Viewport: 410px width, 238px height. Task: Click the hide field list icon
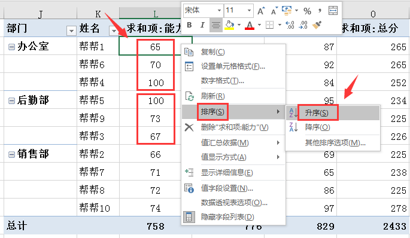tap(189, 217)
